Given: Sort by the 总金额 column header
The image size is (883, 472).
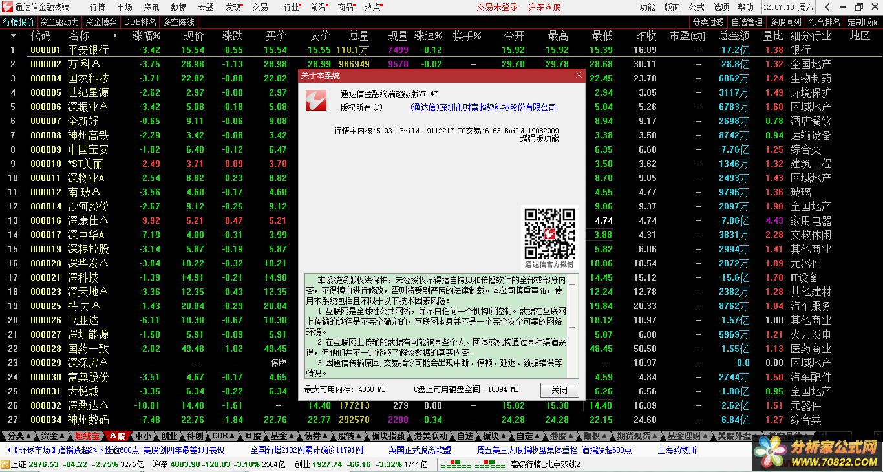Looking at the screenshot, I should (734, 36).
